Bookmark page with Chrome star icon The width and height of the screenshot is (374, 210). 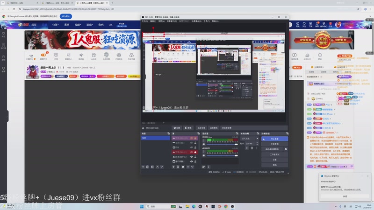(358, 9)
